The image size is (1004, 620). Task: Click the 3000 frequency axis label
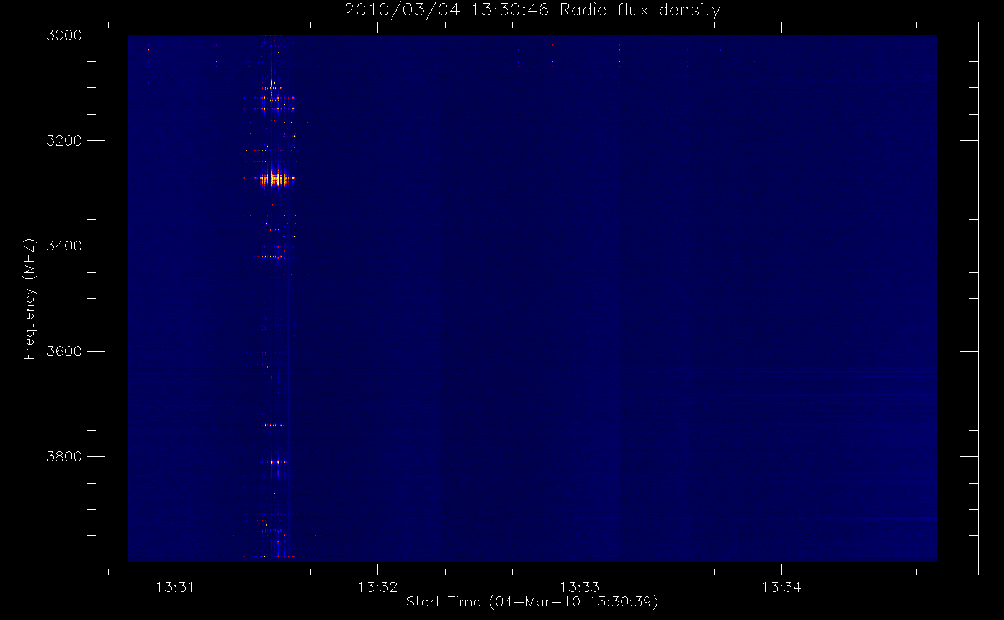point(65,35)
